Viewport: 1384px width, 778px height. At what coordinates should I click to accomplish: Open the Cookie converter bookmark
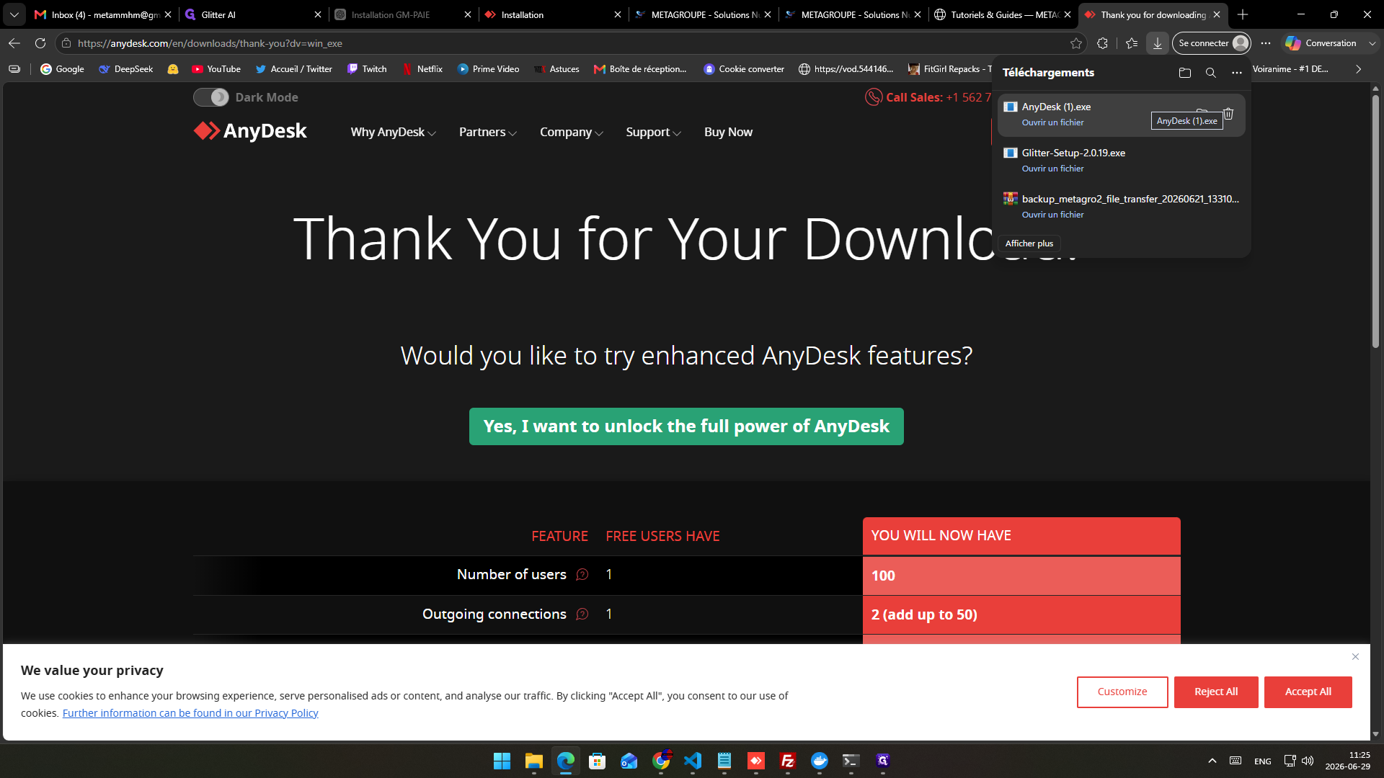tap(744, 69)
